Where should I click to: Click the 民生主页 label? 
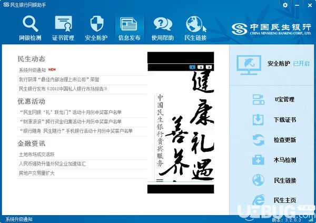[x=285, y=200]
